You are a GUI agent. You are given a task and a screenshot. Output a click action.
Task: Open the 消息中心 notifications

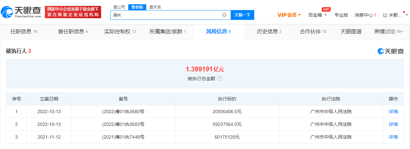(365, 15)
